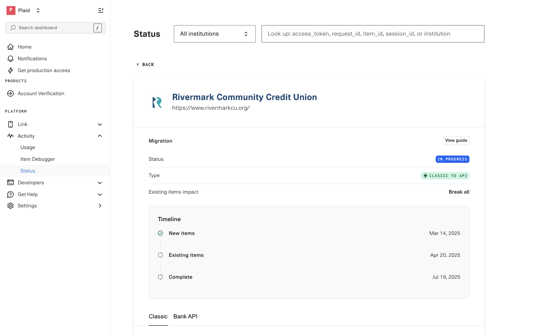Expand the Settings submenu arrow
Viewport: 534px width, 335px height.
(100, 206)
